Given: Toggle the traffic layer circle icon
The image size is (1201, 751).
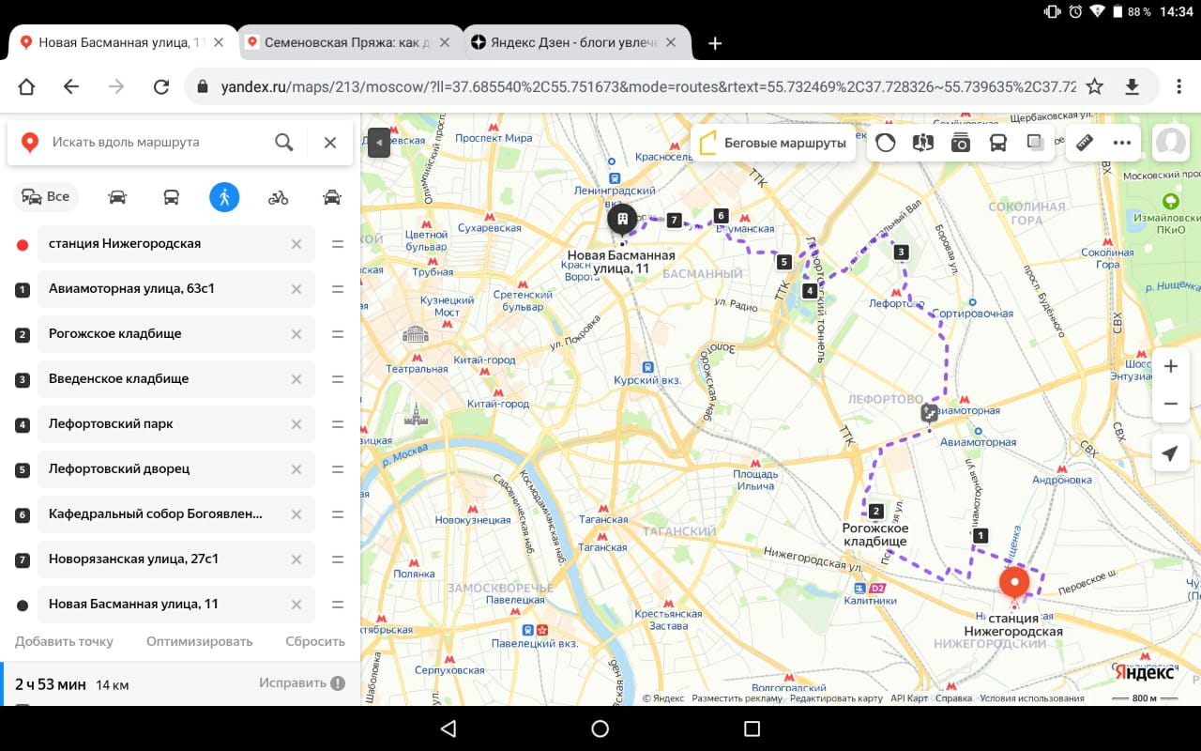Looking at the screenshot, I should (x=886, y=143).
